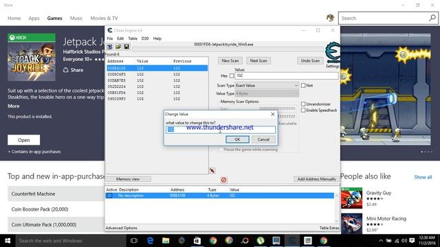Select the address row 052D2224
Viewport: 440px width, 247px height.
tap(157, 86)
